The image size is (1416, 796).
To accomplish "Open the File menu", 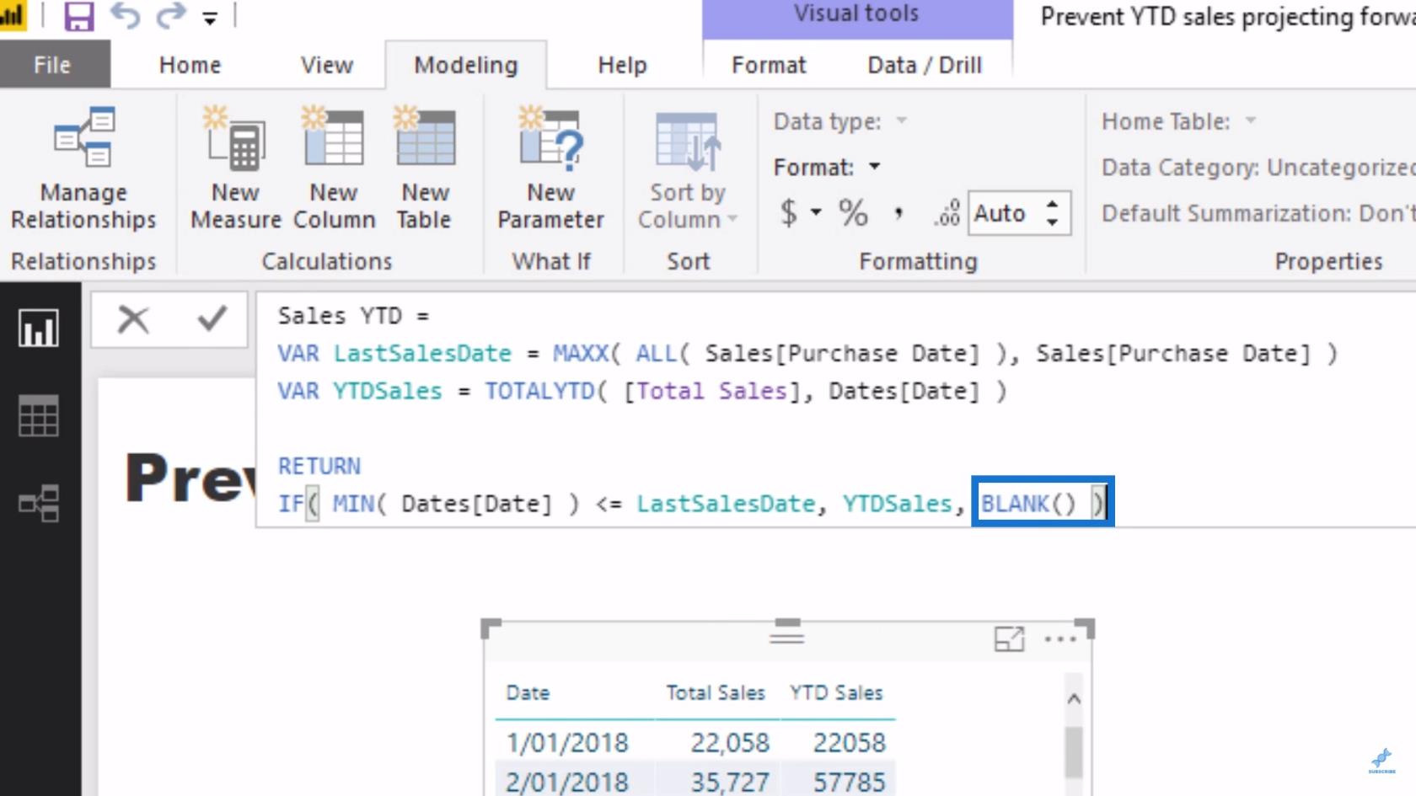I will point(52,65).
